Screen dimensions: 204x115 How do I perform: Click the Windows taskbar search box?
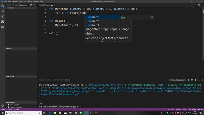23,113
